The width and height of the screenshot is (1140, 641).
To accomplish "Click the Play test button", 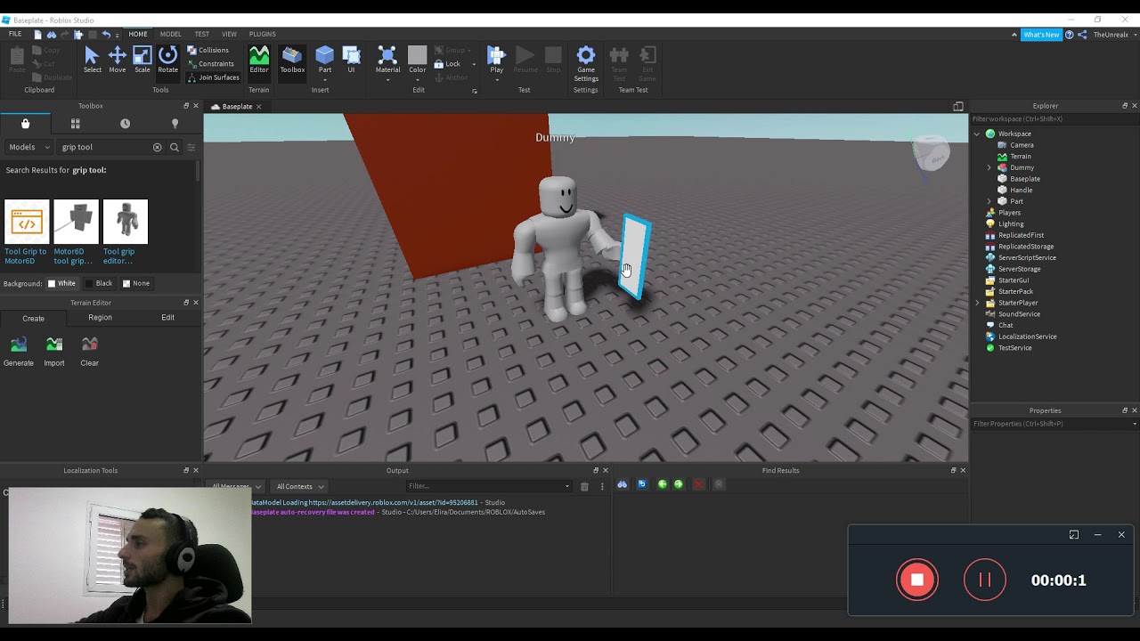I will click(497, 61).
